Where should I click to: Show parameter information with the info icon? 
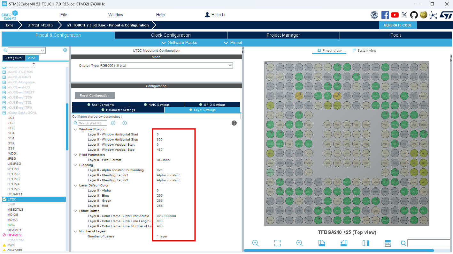click(x=234, y=123)
